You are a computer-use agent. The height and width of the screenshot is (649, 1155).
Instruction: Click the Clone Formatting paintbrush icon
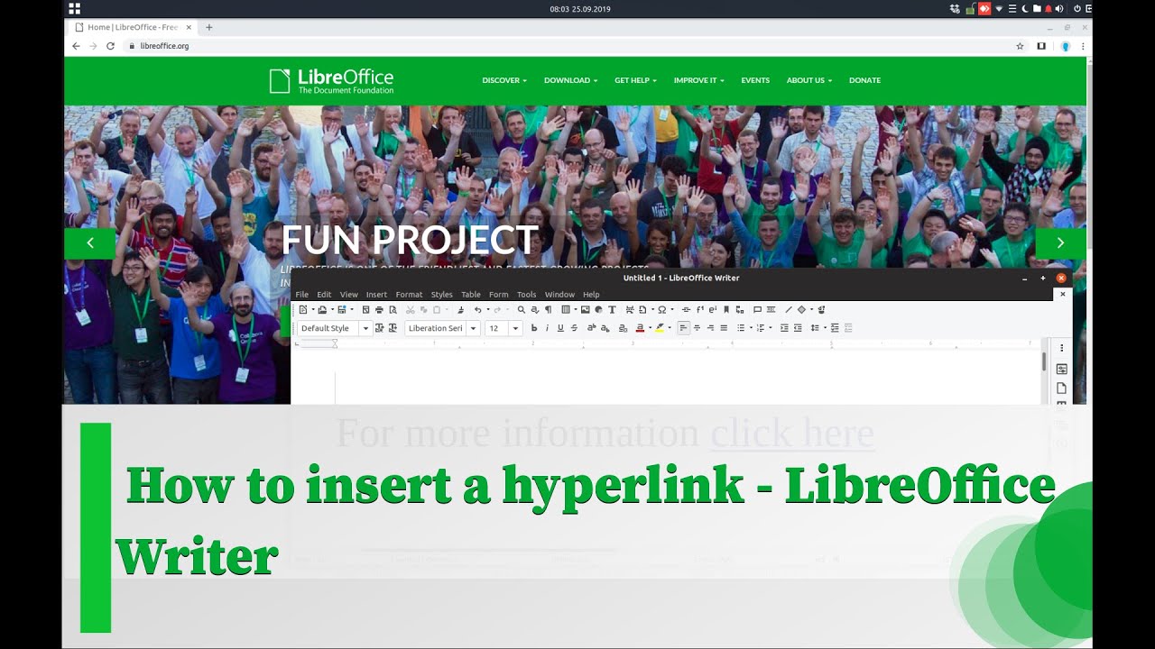tap(461, 309)
